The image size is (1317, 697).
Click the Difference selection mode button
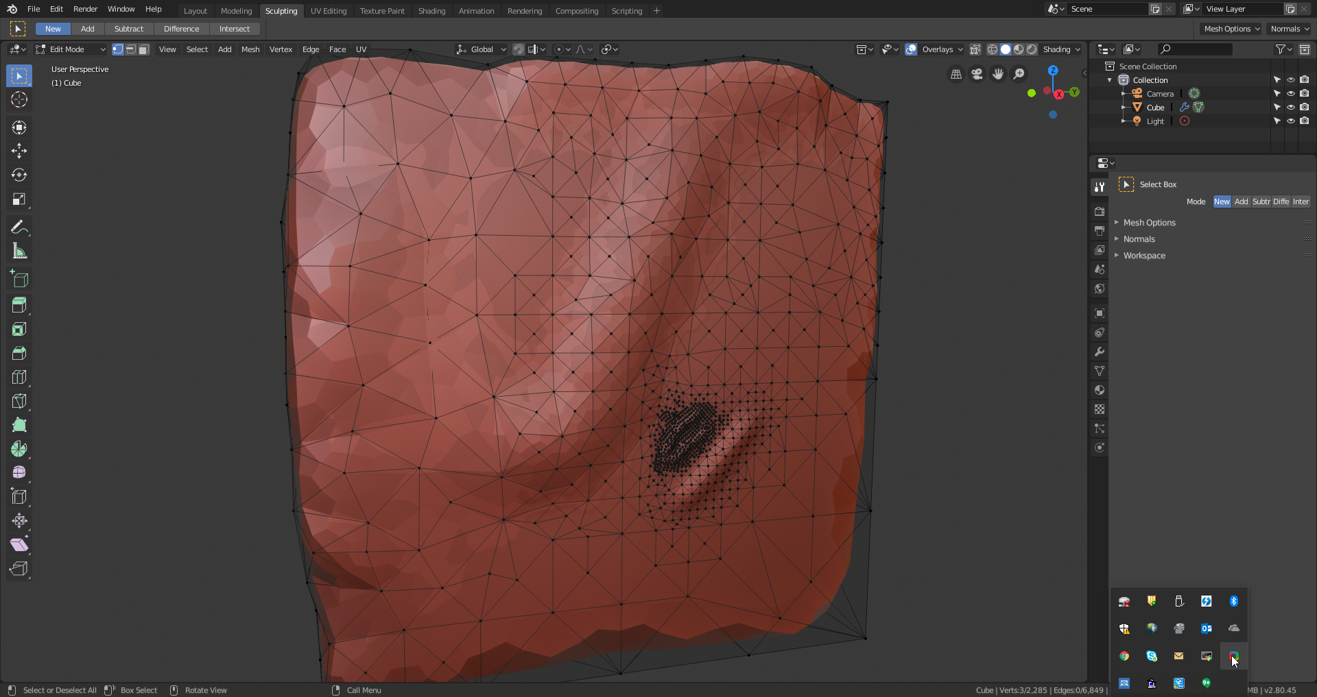coord(181,29)
